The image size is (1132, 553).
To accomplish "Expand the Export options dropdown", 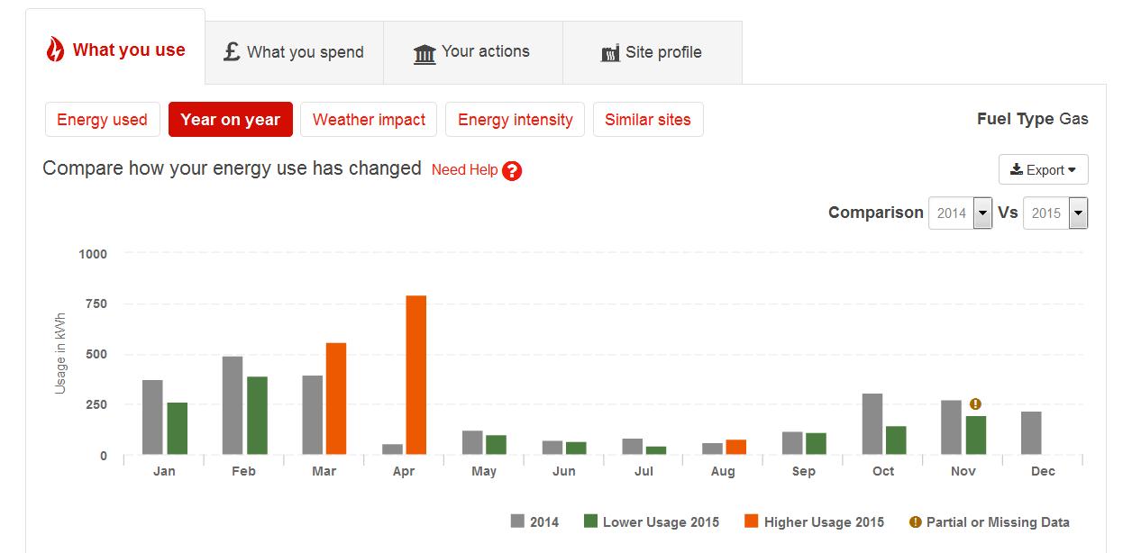I will click(1043, 168).
